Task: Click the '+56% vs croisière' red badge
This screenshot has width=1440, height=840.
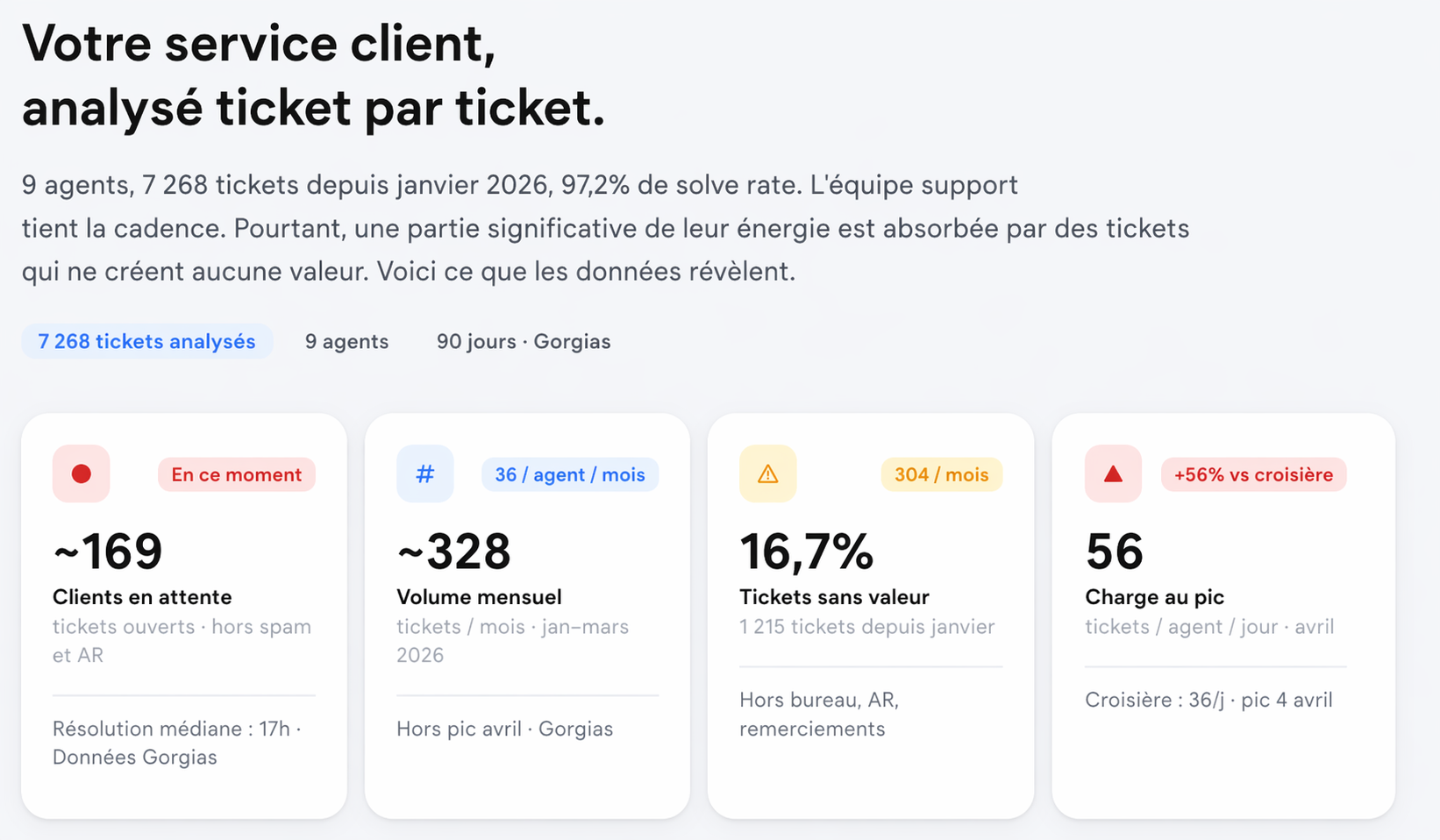Action: [x=1252, y=474]
